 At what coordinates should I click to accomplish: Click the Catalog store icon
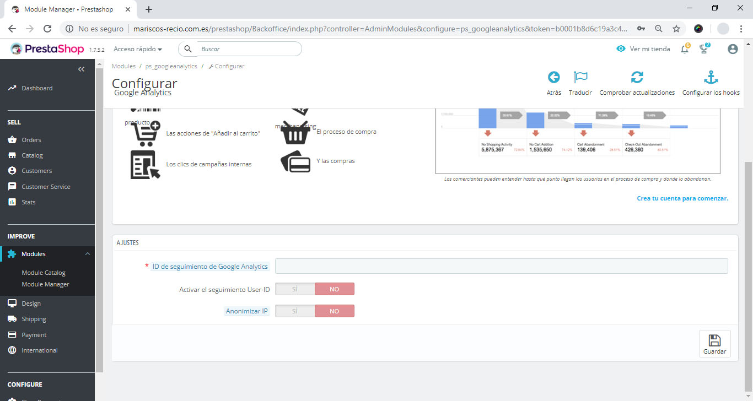pos(12,155)
